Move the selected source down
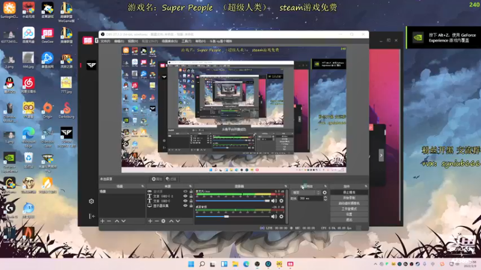481x270 pixels. click(x=178, y=221)
